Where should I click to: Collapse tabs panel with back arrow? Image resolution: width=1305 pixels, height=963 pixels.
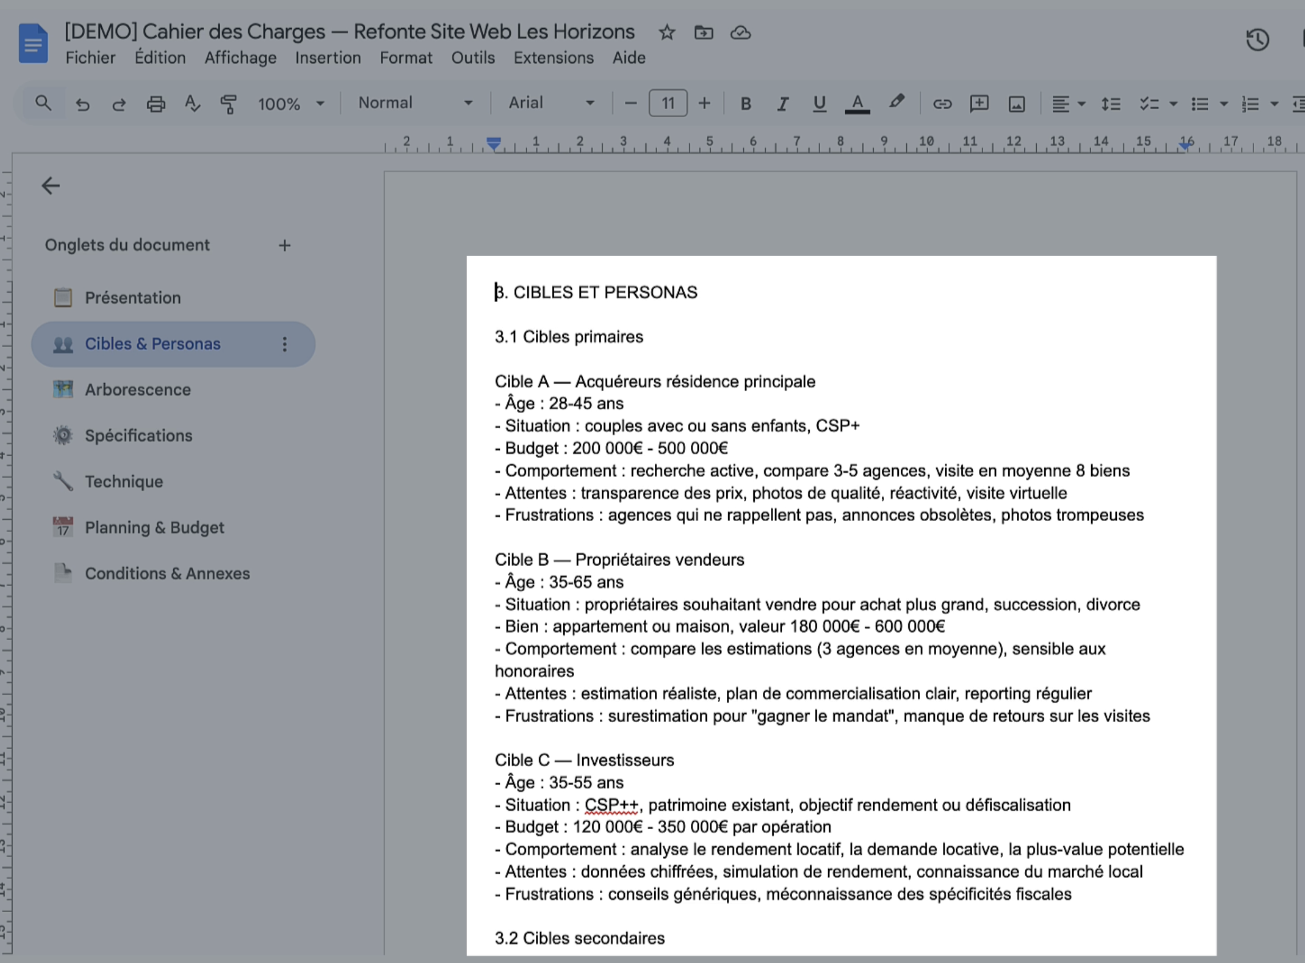point(51,186)
